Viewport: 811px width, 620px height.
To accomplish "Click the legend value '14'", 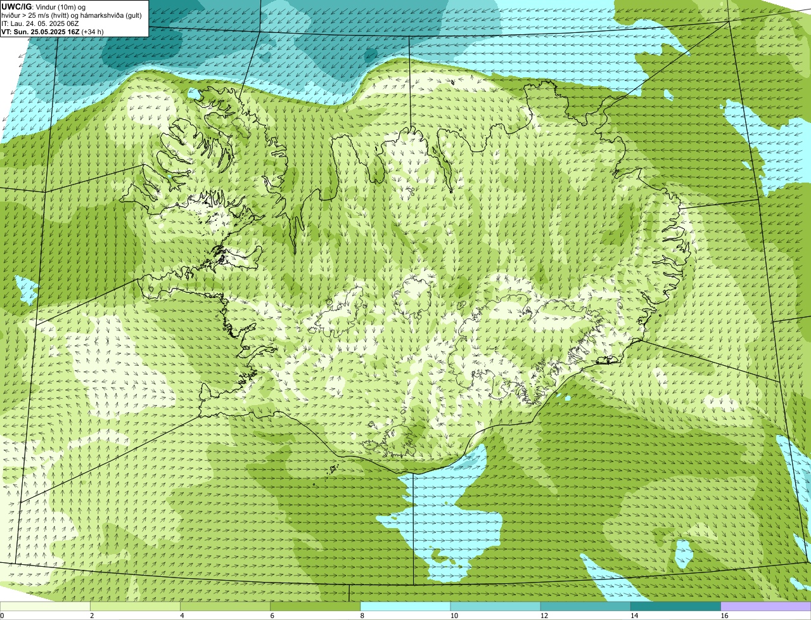I will pos(634,616).
